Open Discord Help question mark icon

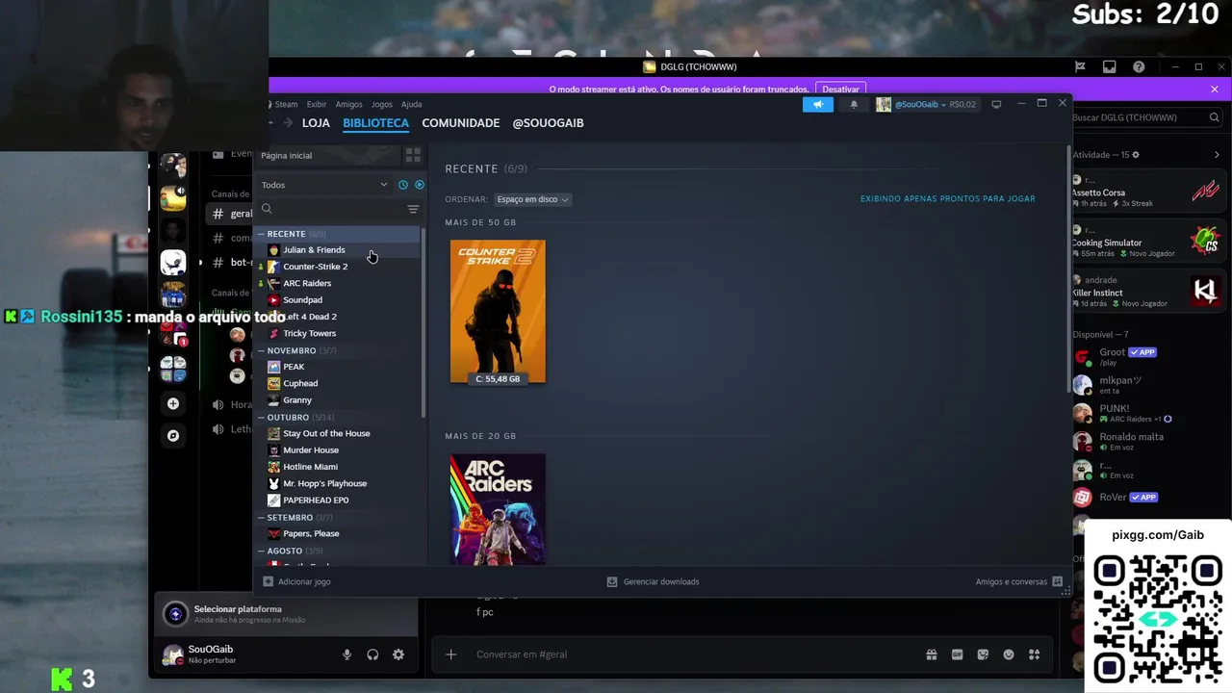pos(1139,67)
